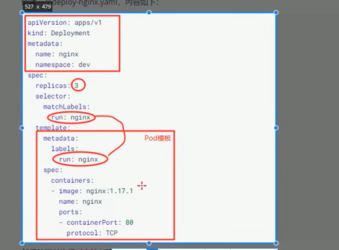339x250 pixels.
Task: Click "name: nginx" above the namespace line
Action: pos(57,54)
